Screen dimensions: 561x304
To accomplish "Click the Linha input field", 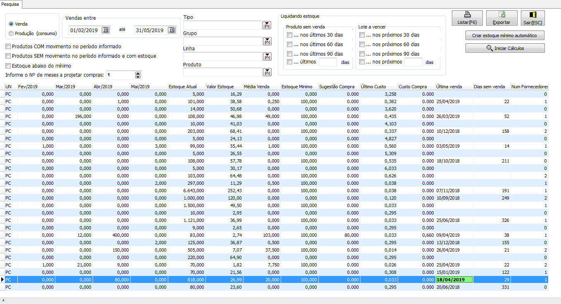I will (222, 57).
